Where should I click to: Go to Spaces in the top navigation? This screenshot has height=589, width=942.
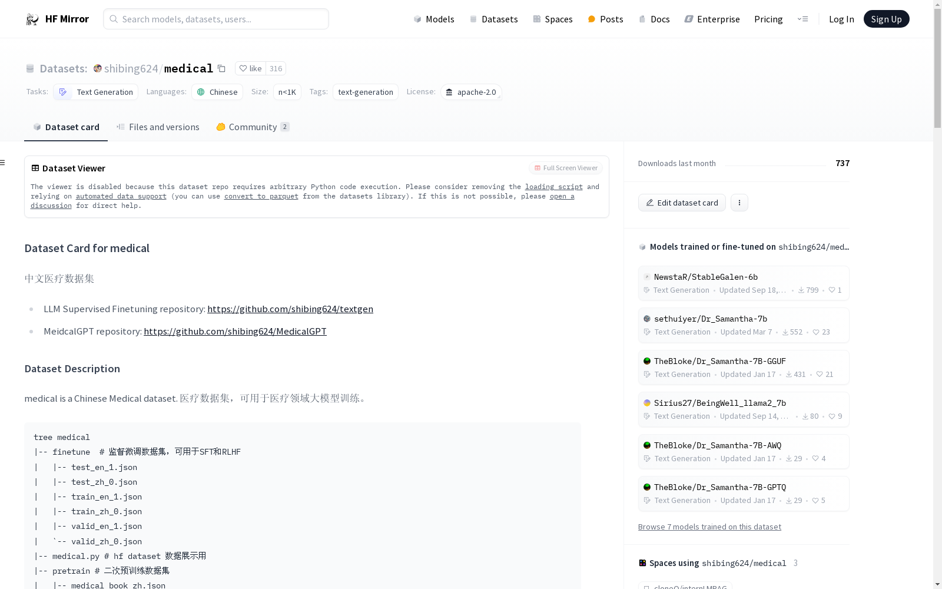553,19
